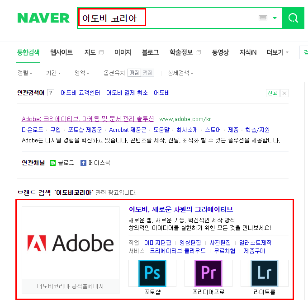Click the Lightroom Lr icon
Image resolution: width=308 pixels, height=300 pixels.
click(265, 273)
